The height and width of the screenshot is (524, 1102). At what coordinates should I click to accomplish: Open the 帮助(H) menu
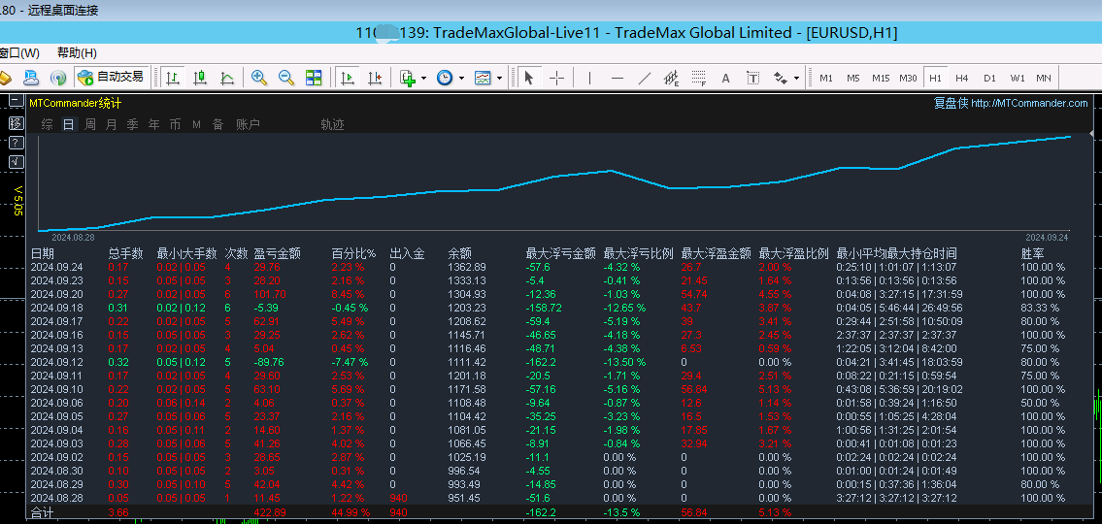tap(78, 53)
